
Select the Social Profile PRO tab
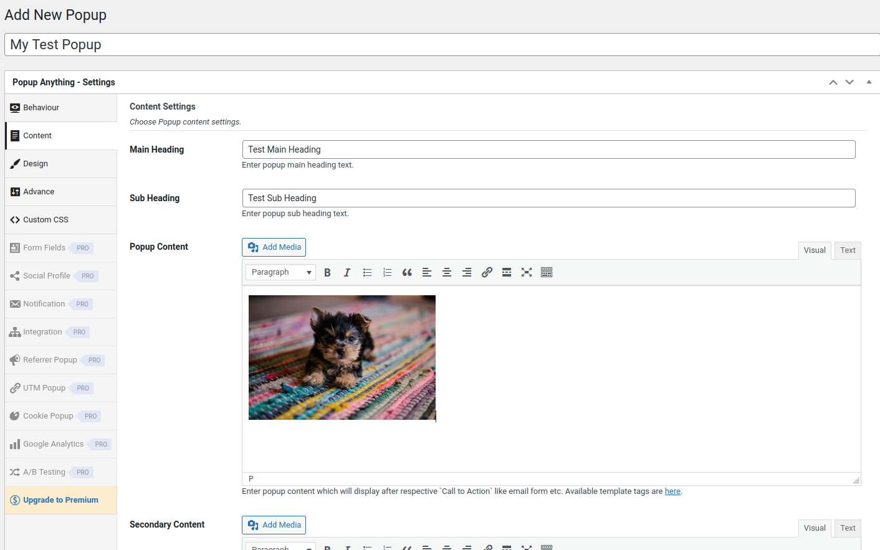click(x=61, y=276)
